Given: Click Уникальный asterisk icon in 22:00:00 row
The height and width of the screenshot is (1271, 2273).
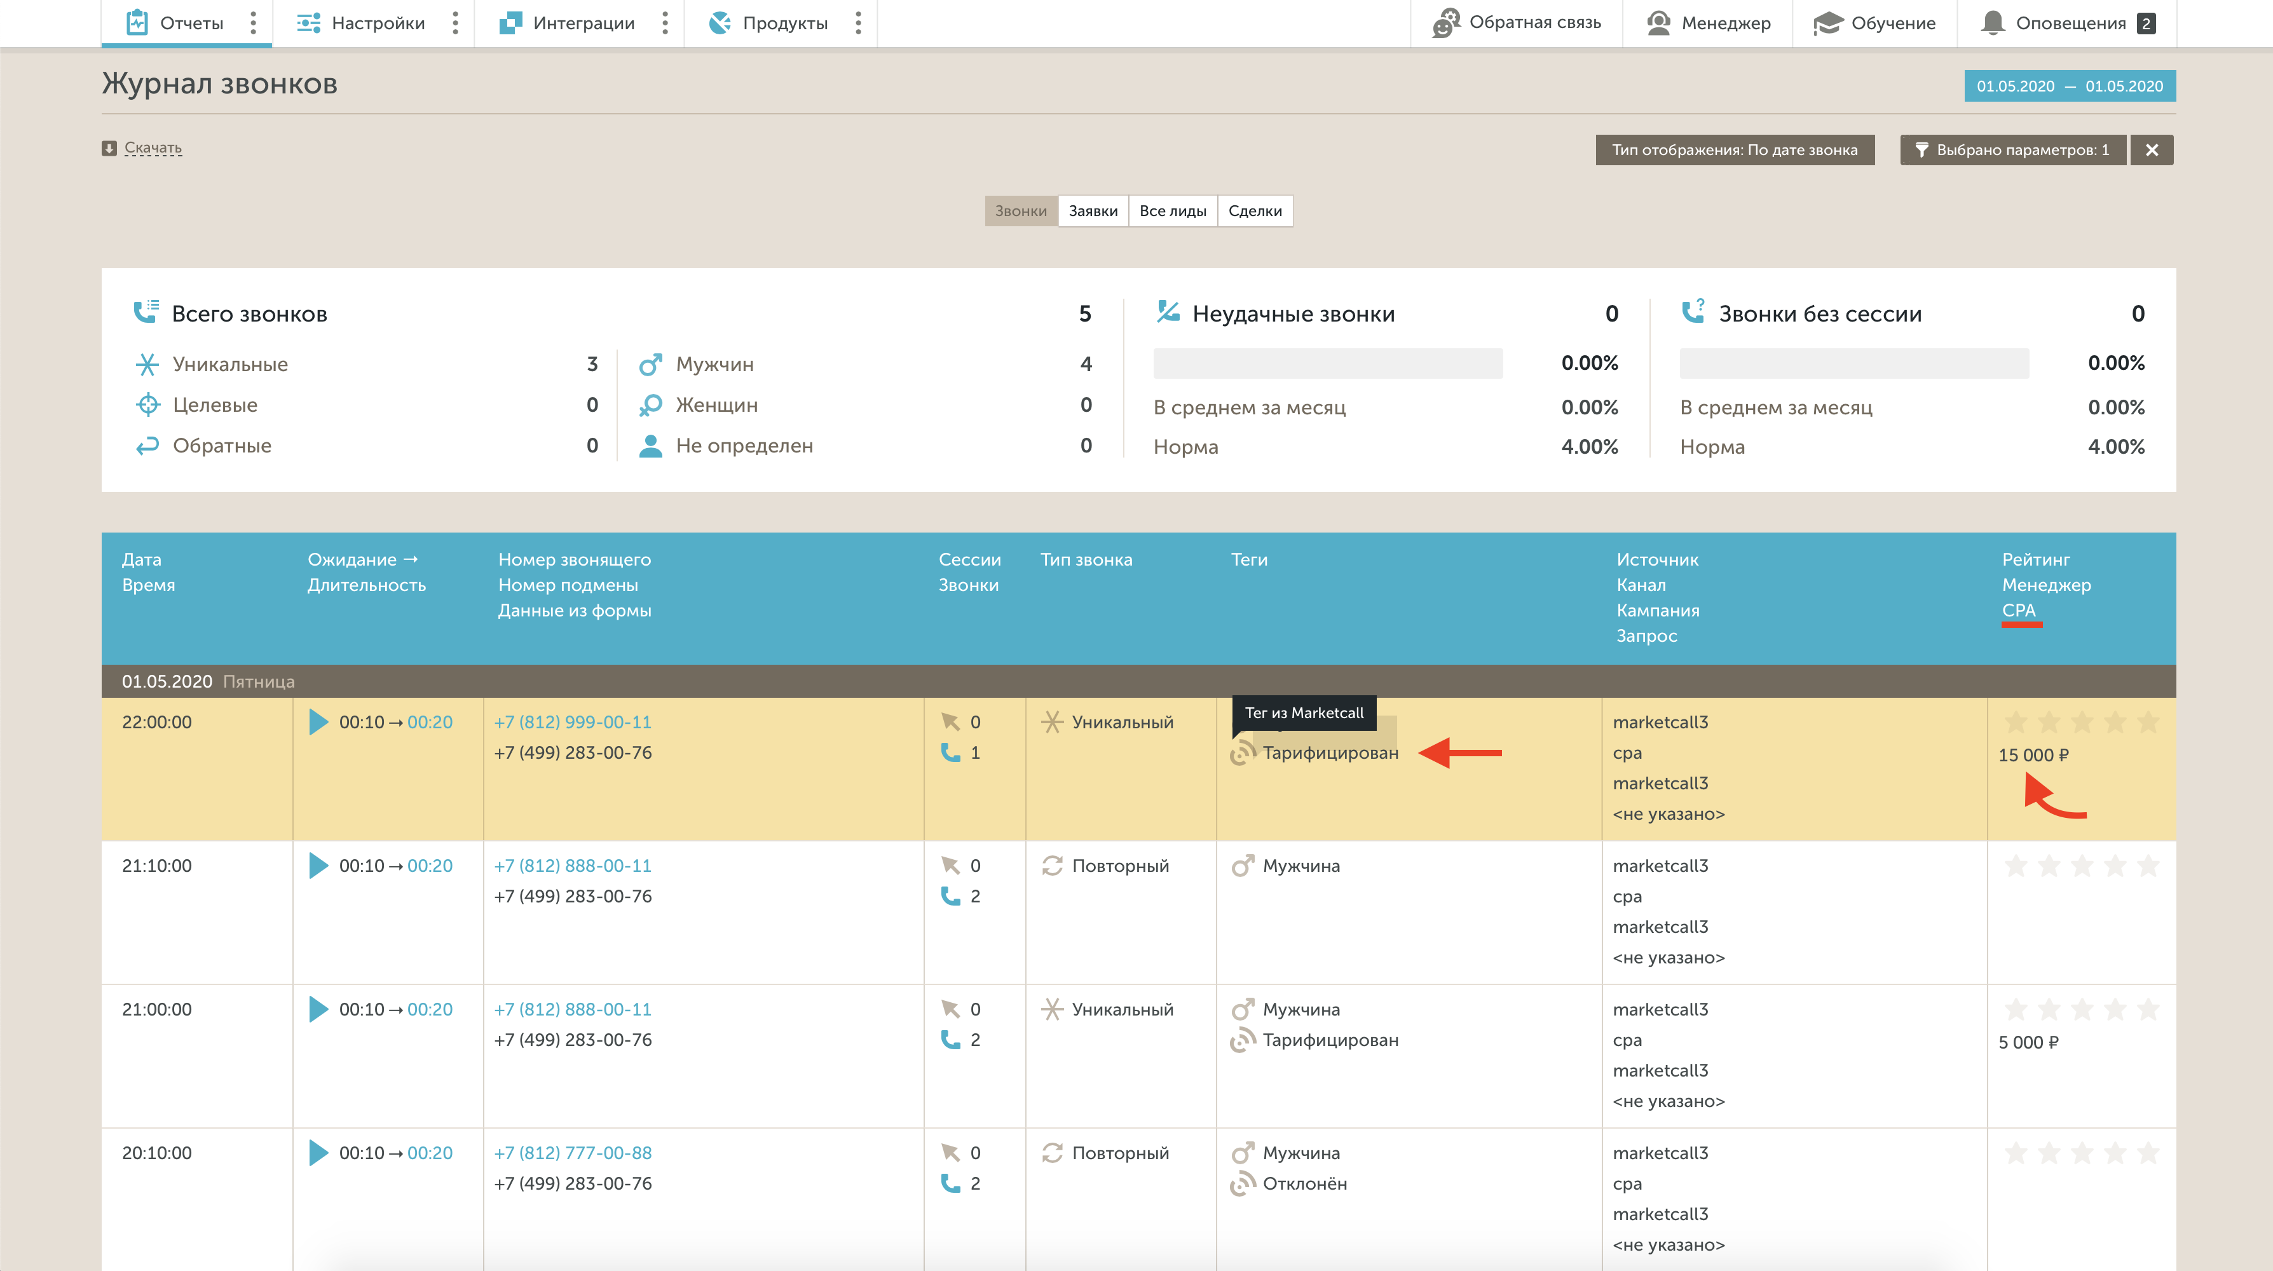Looking at the screenshot, I should click(1052, 721).
